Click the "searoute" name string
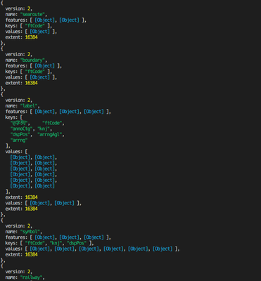The height and width of the screenshot is (281, 261). [x=32, y=15]
